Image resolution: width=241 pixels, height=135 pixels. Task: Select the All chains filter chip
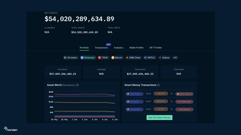pyautogui.click(x=71, y=58)
